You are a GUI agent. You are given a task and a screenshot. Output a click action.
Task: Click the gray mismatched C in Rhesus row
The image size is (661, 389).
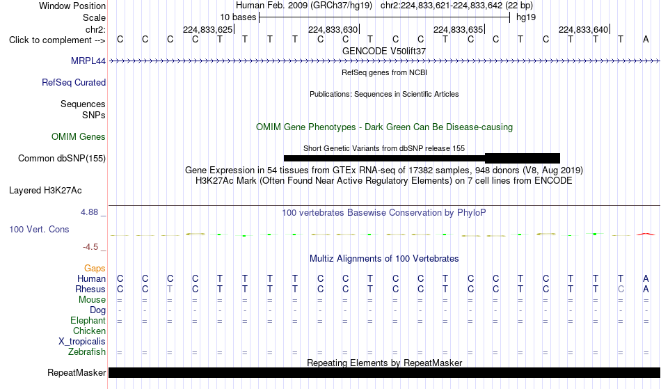pyautogui.click(x=621, y=289)
